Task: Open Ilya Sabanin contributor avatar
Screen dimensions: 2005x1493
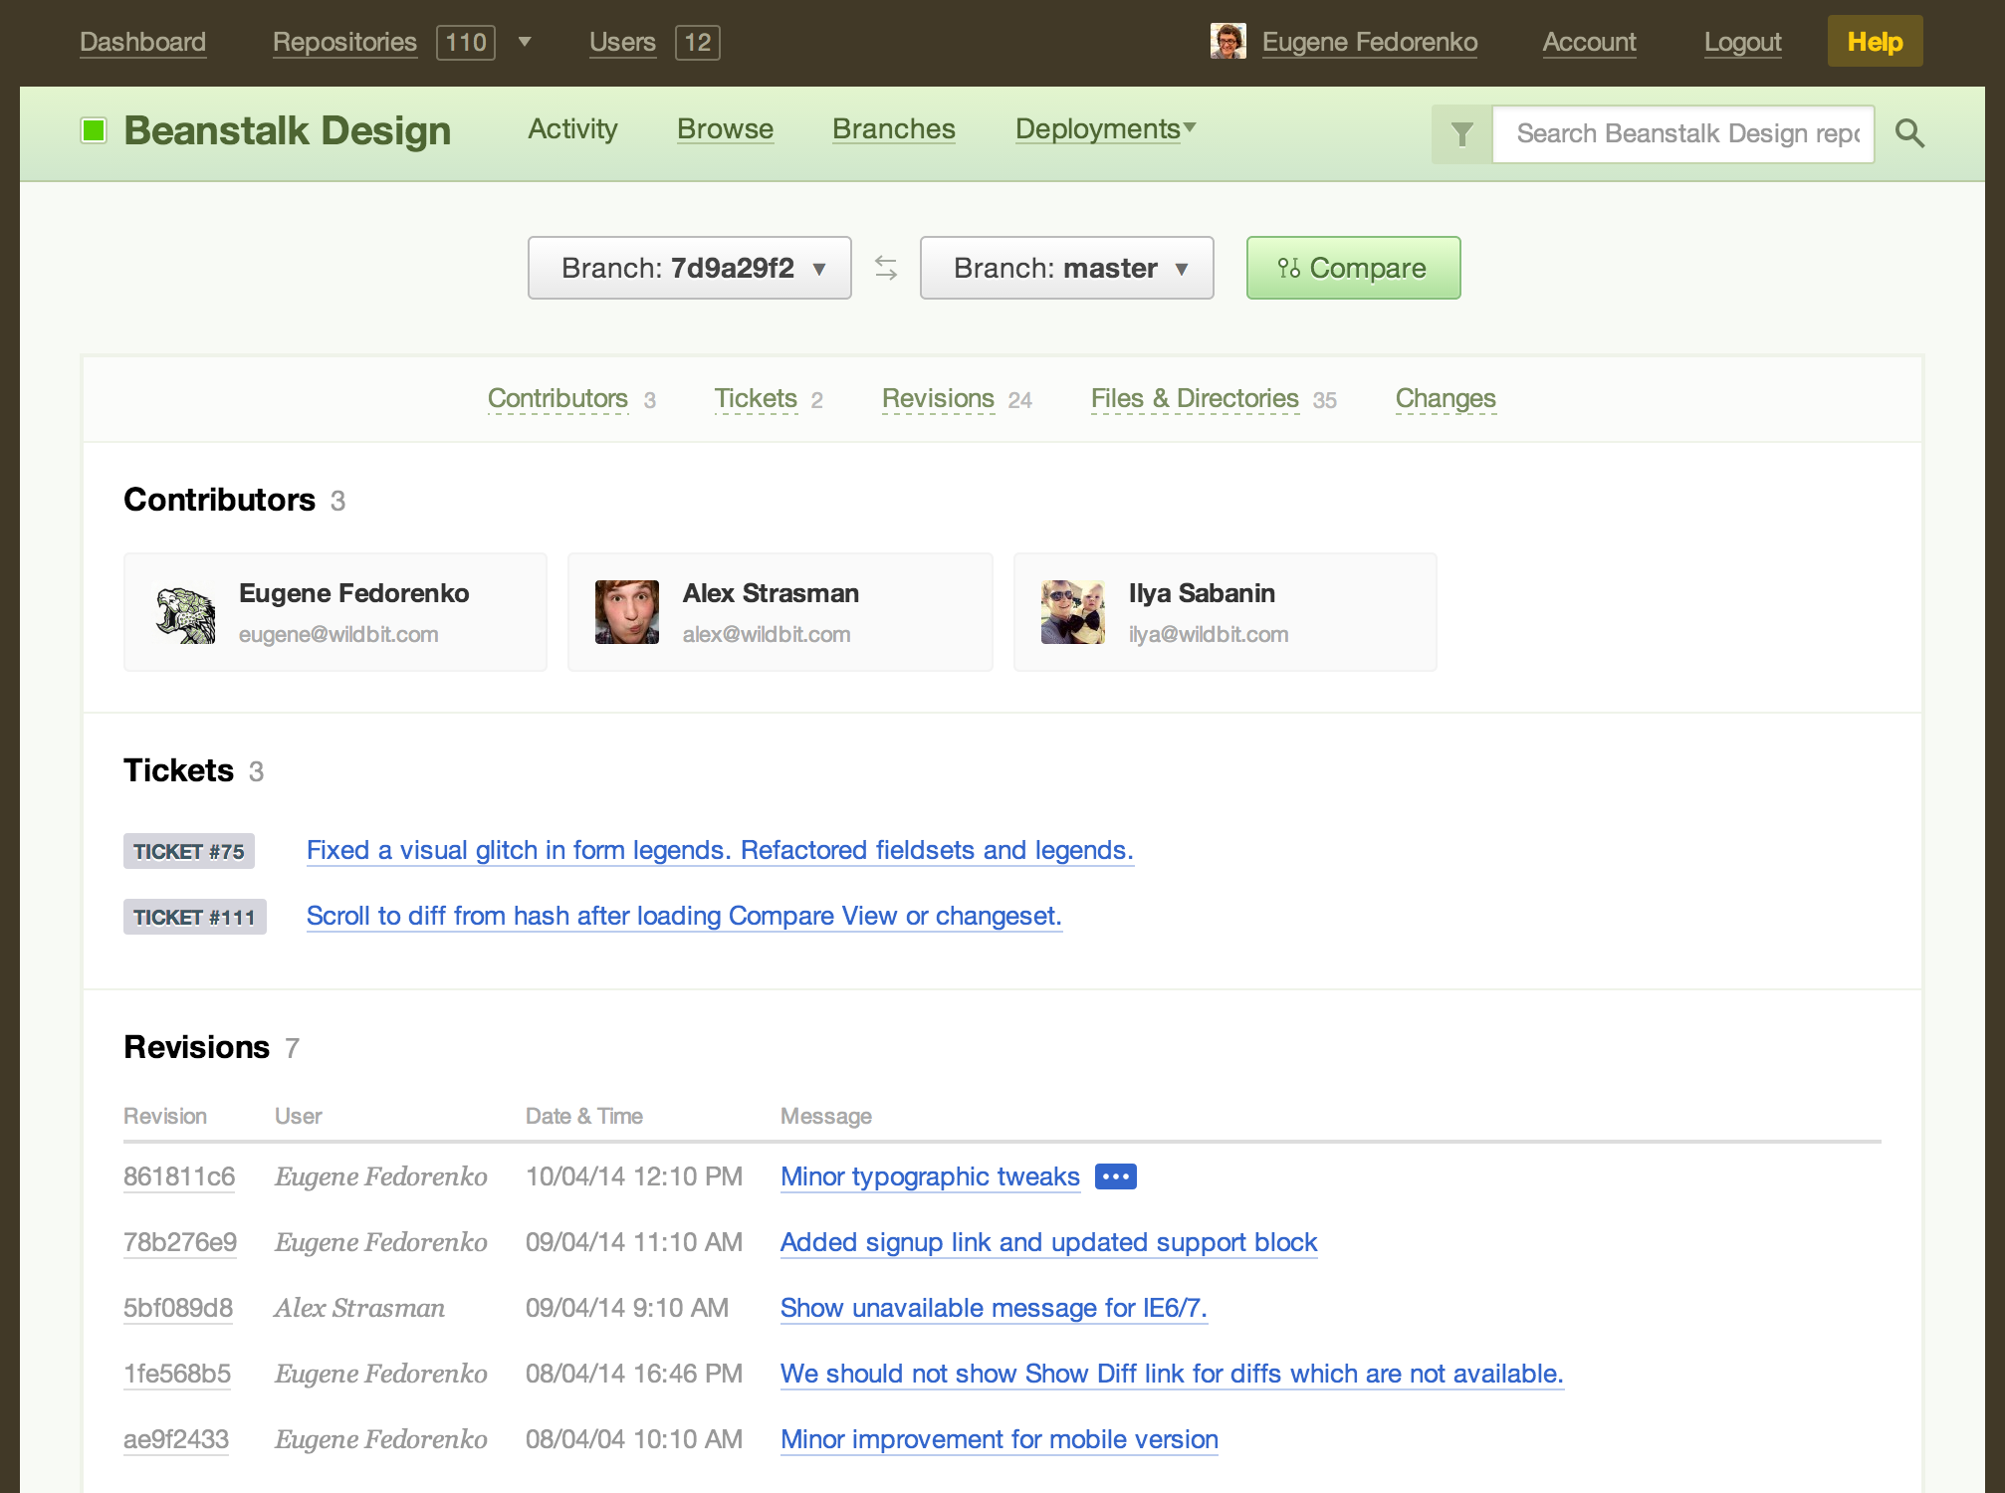Action: [1073, 612]
